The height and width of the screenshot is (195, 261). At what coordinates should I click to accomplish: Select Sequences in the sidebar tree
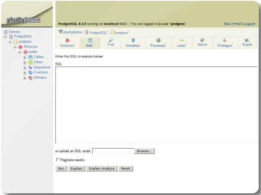click(42, 67)
